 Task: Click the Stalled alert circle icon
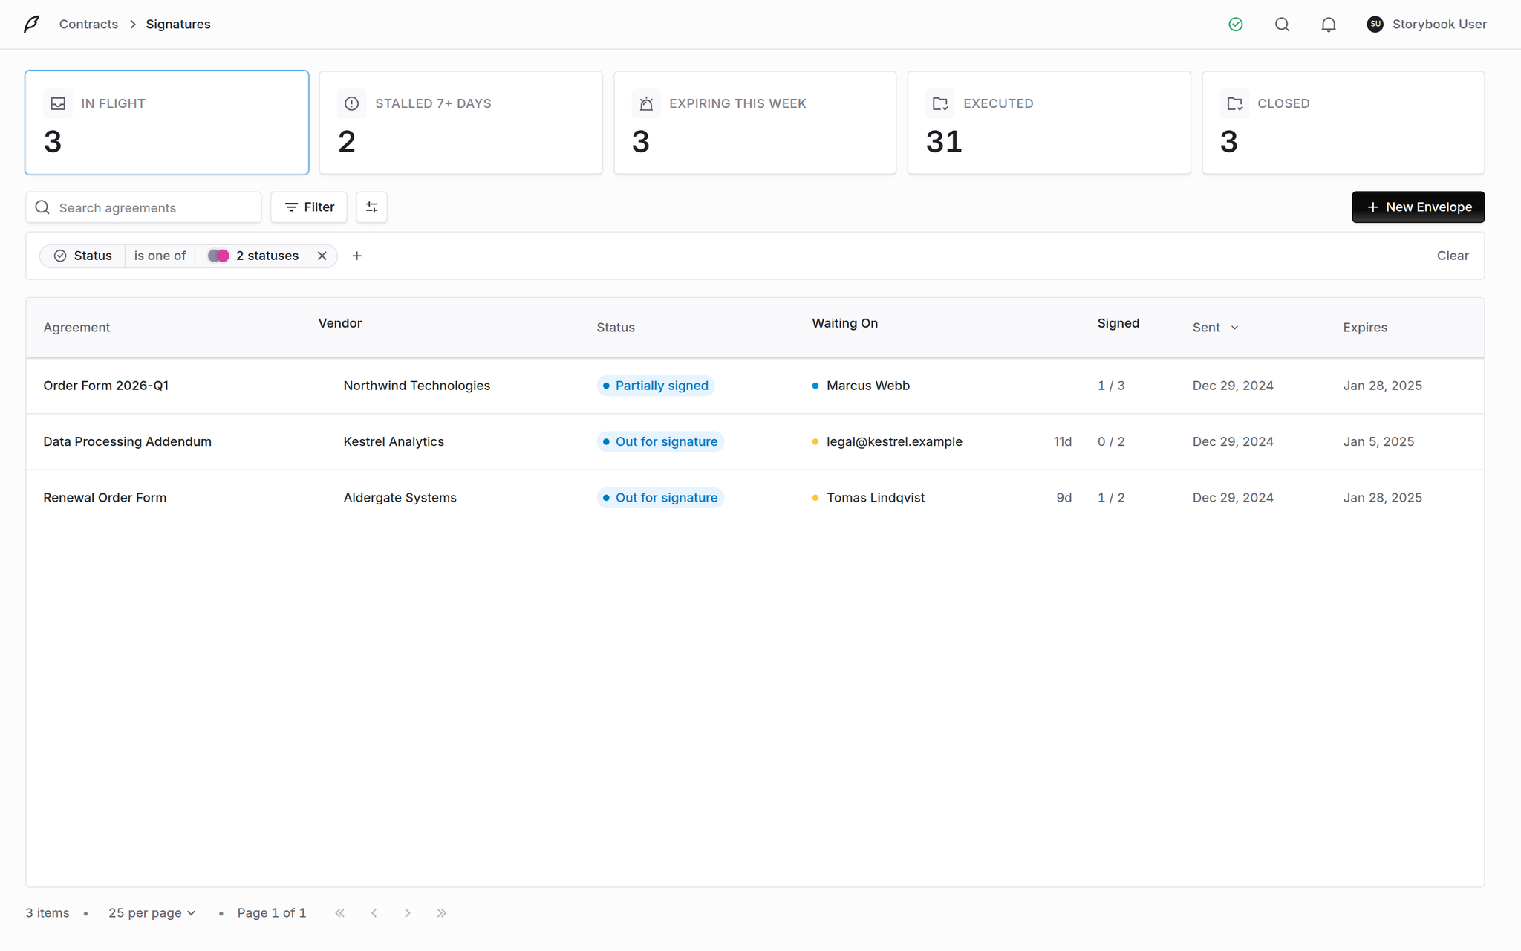pyautogui.click(x=352, y=103)
